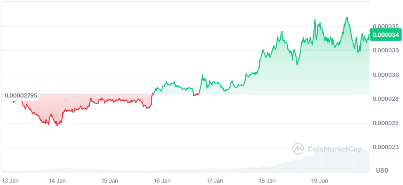Image resolution: width=403 pixels, height=185 pixels.
Task: Select the 15 Jan date label
Action: [110, 181]
